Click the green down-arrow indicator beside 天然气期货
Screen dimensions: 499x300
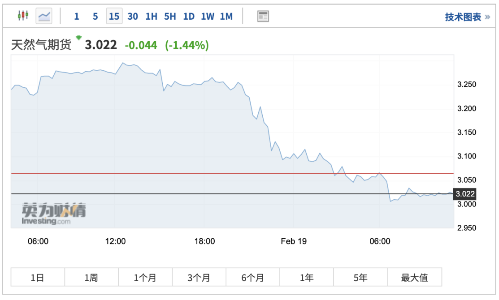coord(79,38)
